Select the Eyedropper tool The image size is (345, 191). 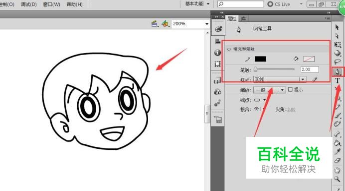(338, 151)
